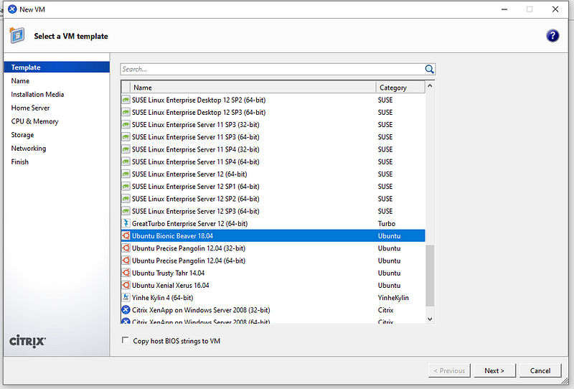Click the scroll down arrow of template list
Screen dimensions: 574x389
[x=430, y=319]
